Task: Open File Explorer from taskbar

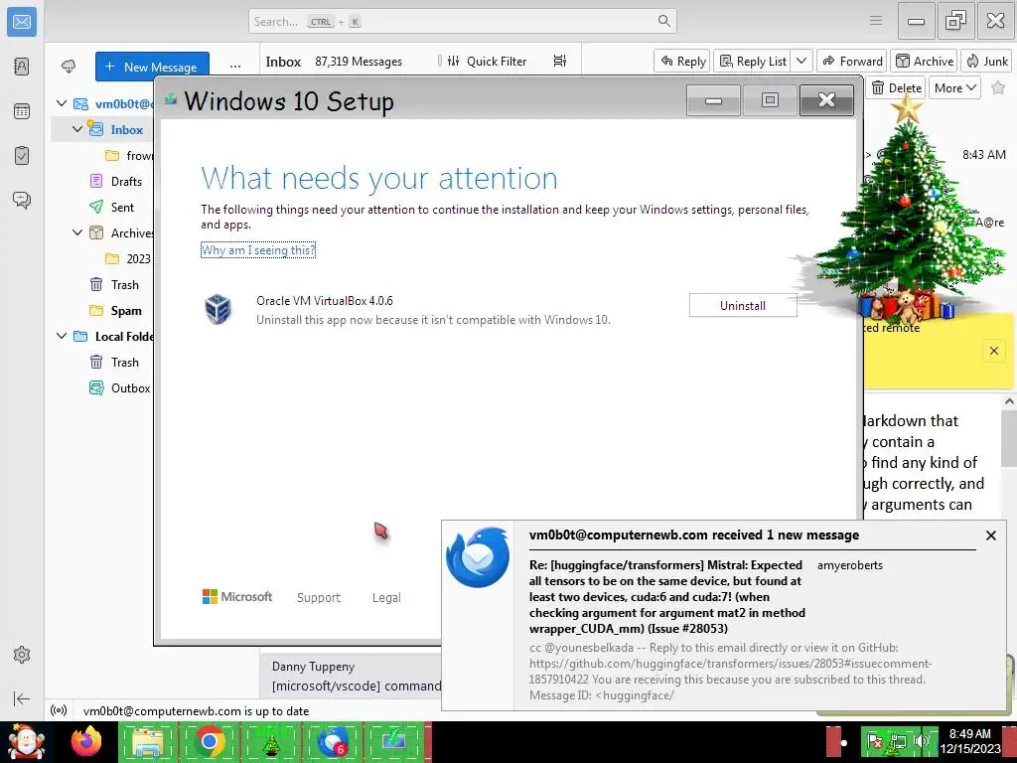Action: (148, 741)
